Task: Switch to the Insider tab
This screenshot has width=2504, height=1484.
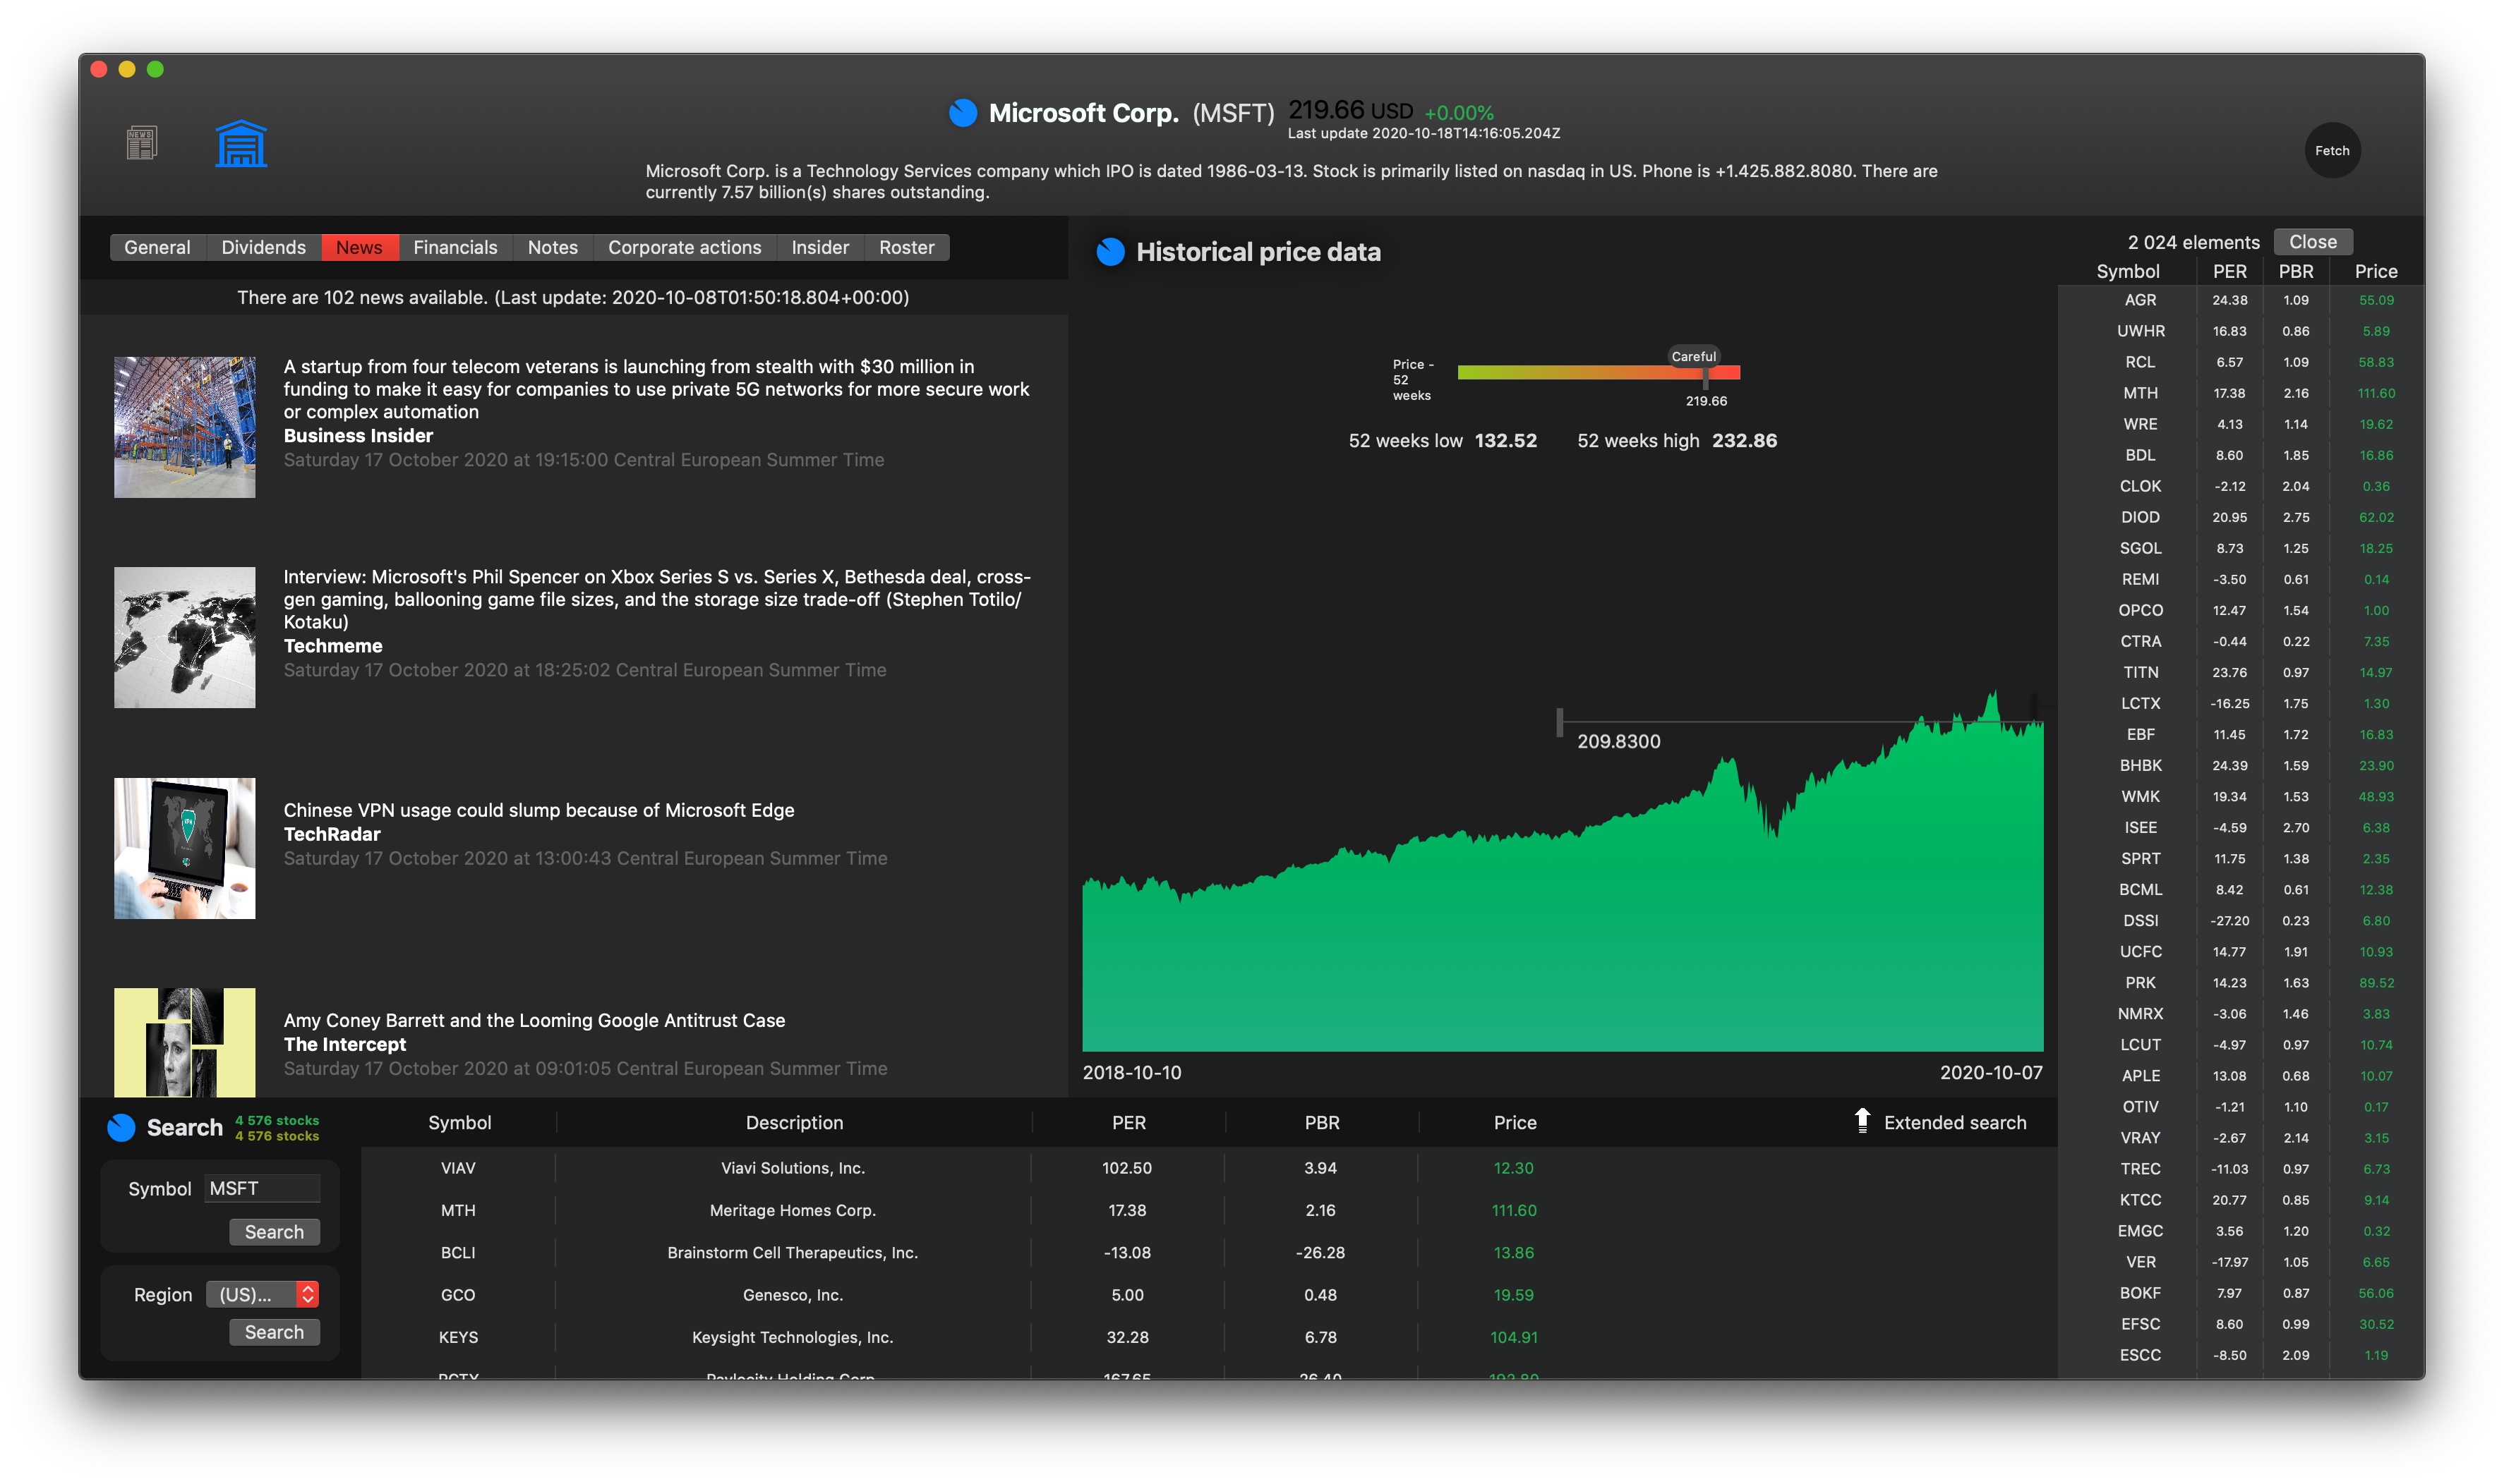Action: tap(819, 247)
